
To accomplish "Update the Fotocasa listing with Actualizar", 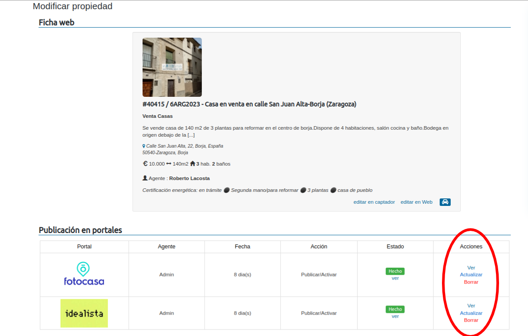I will click(471, 275).
